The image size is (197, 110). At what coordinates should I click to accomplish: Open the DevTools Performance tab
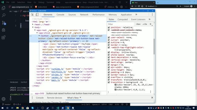(x=98, y=15)
